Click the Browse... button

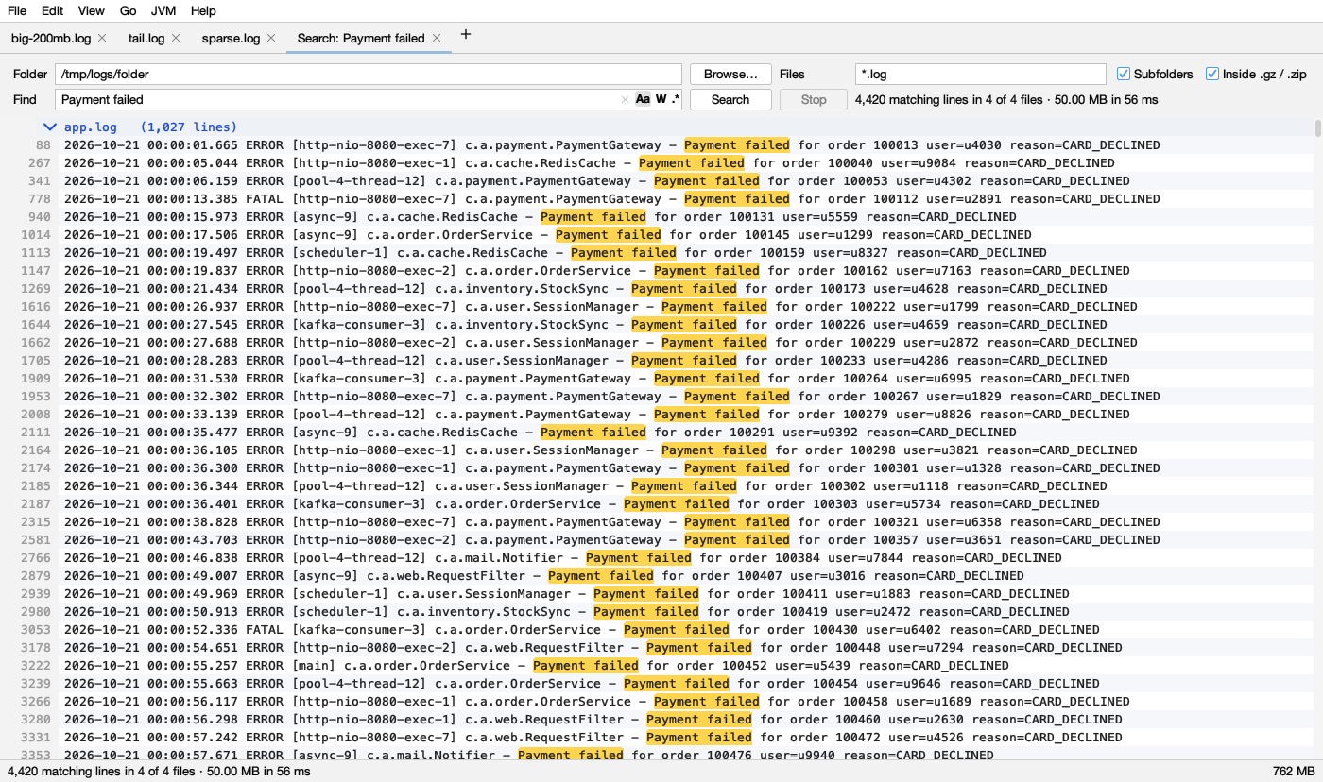(x=730, y=74)
